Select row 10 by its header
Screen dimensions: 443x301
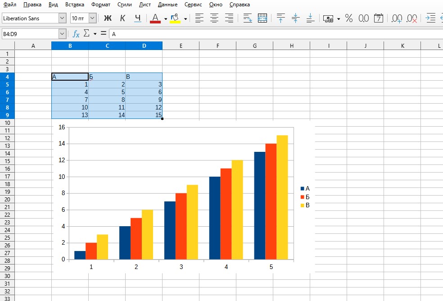tap(7, 123)
